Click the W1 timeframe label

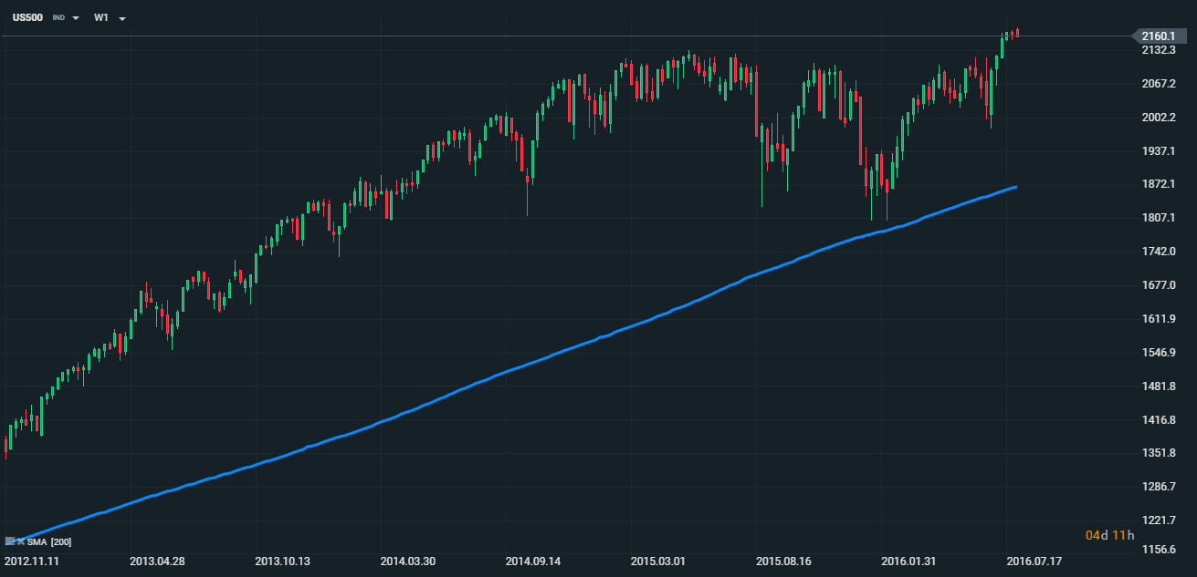(100, 17)
